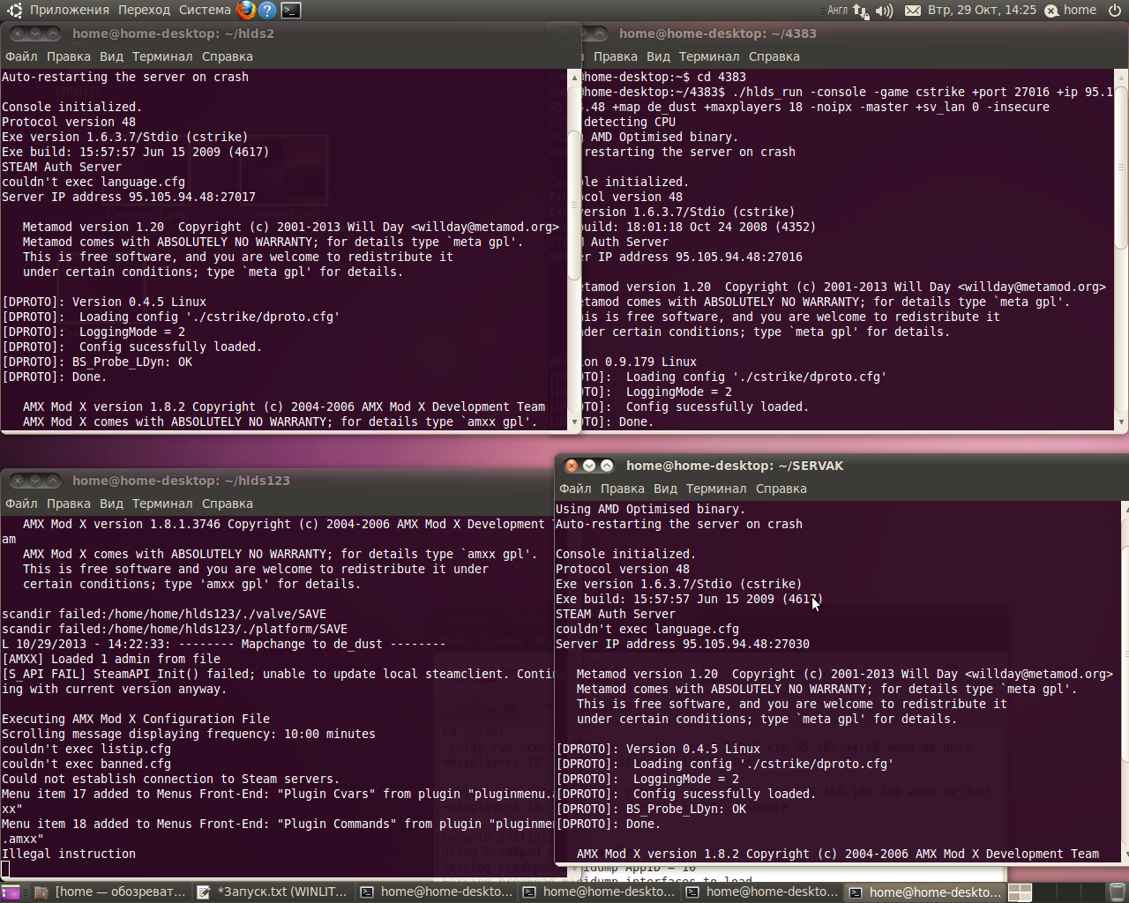Image resolution: width=1129 pixels, height=903 pixels.
Task: Open the Trash icon in the bottom panel
Action: [1117, 892]
